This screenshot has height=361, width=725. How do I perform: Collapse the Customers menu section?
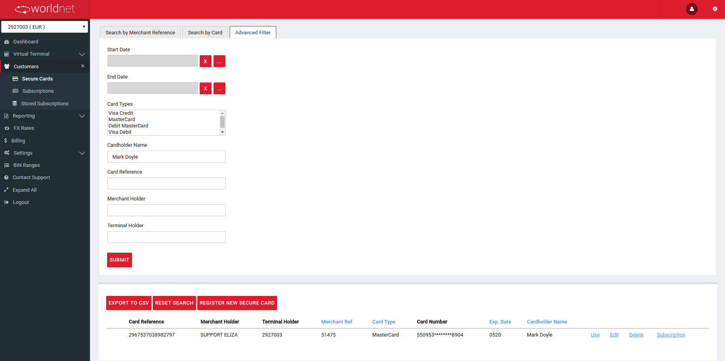(x=82, y=66)
